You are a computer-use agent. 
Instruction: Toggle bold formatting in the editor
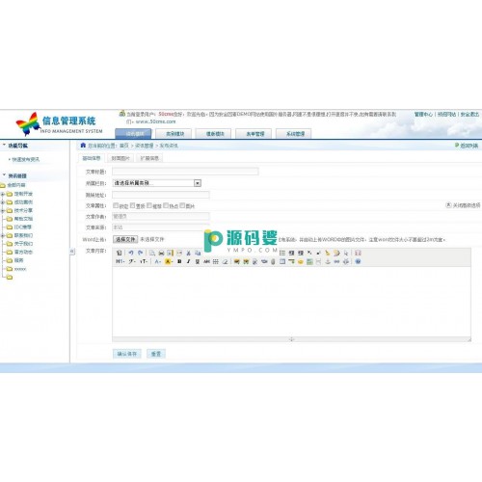click(179, 261)
